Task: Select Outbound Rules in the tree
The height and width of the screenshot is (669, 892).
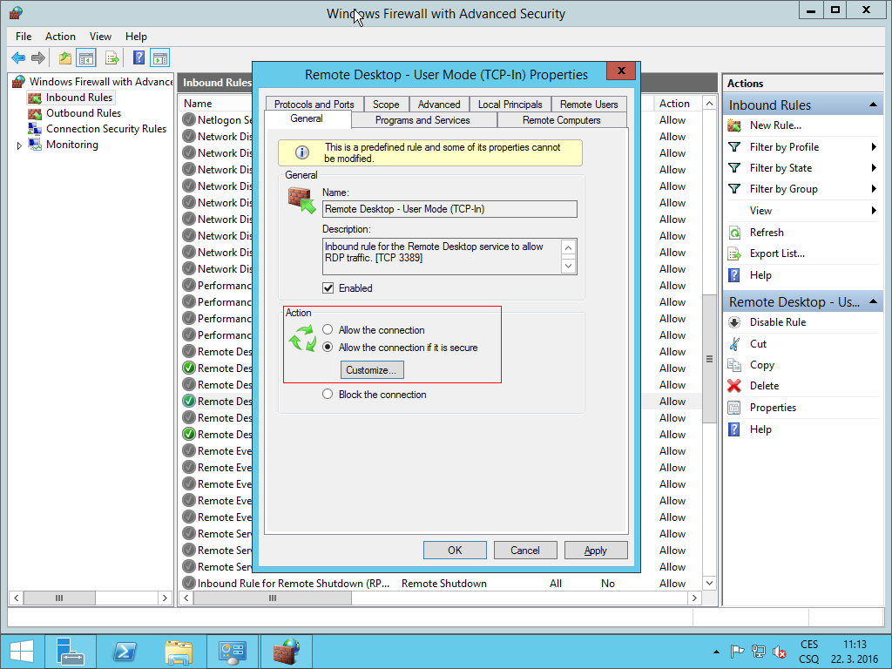Action: 84,113
